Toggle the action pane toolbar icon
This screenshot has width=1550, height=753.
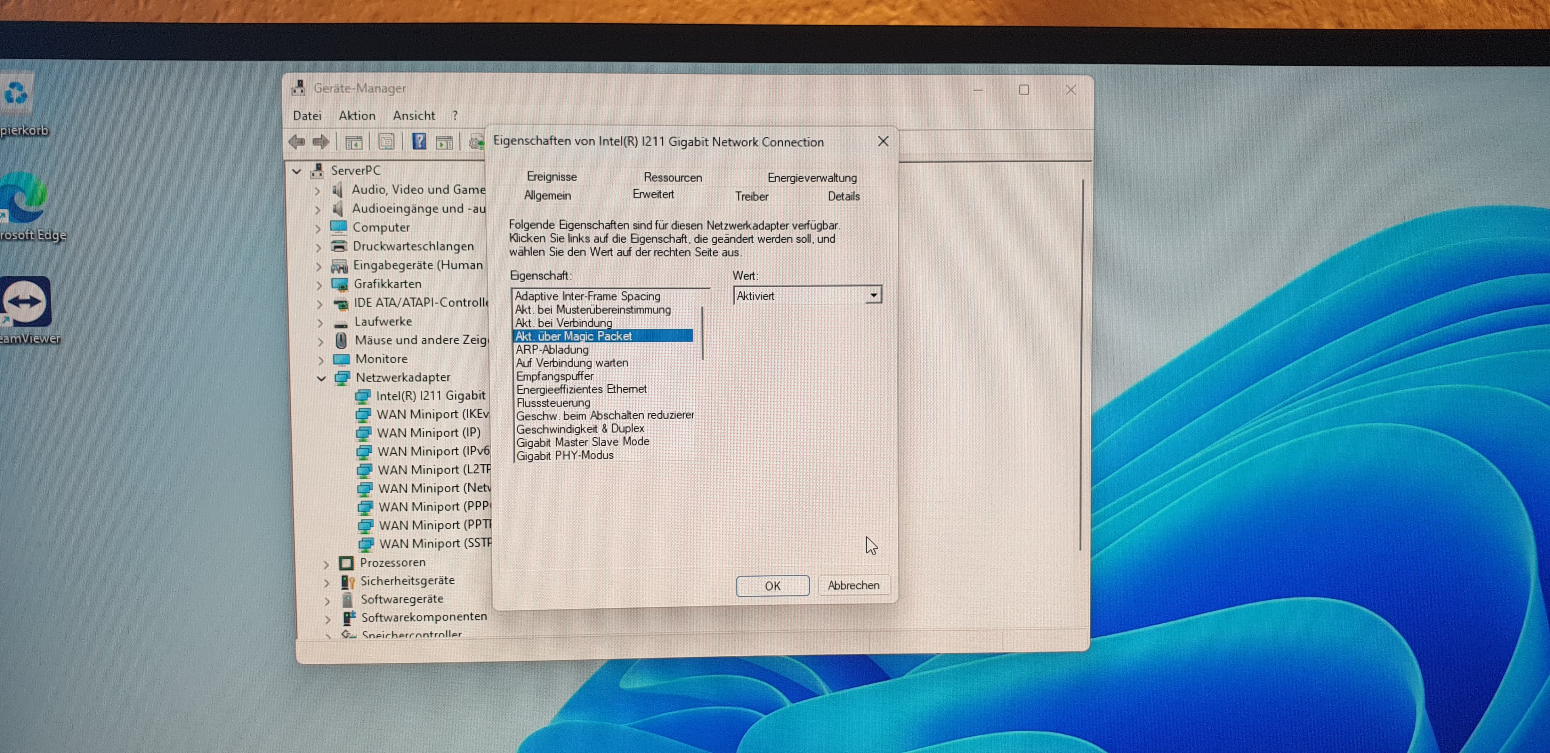445,142
